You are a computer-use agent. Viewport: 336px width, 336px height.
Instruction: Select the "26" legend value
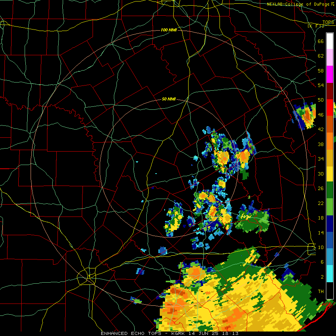pos(321,189)
